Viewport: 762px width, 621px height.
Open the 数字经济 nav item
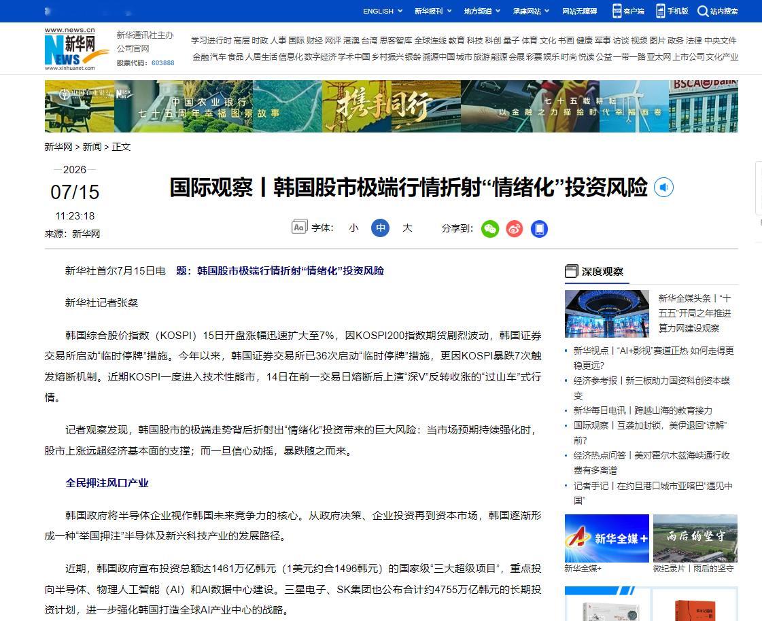[x=320, y=57]
